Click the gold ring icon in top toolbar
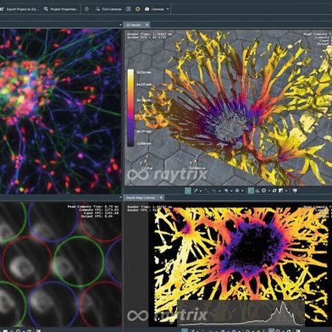Screen dimensions: 332x332 click(x=138, y=9)
